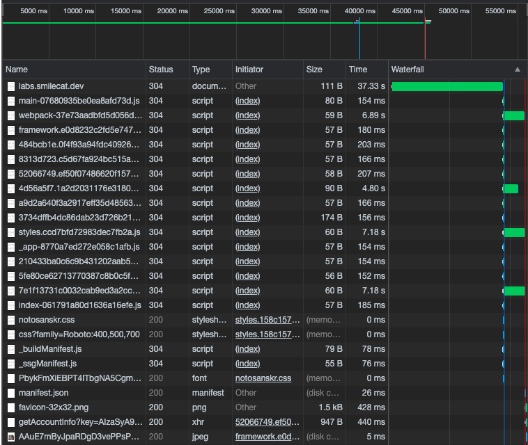This screenshot has width=528, height=445.
Task: Sort requests by Time column header
Action: tap(358, 70)
